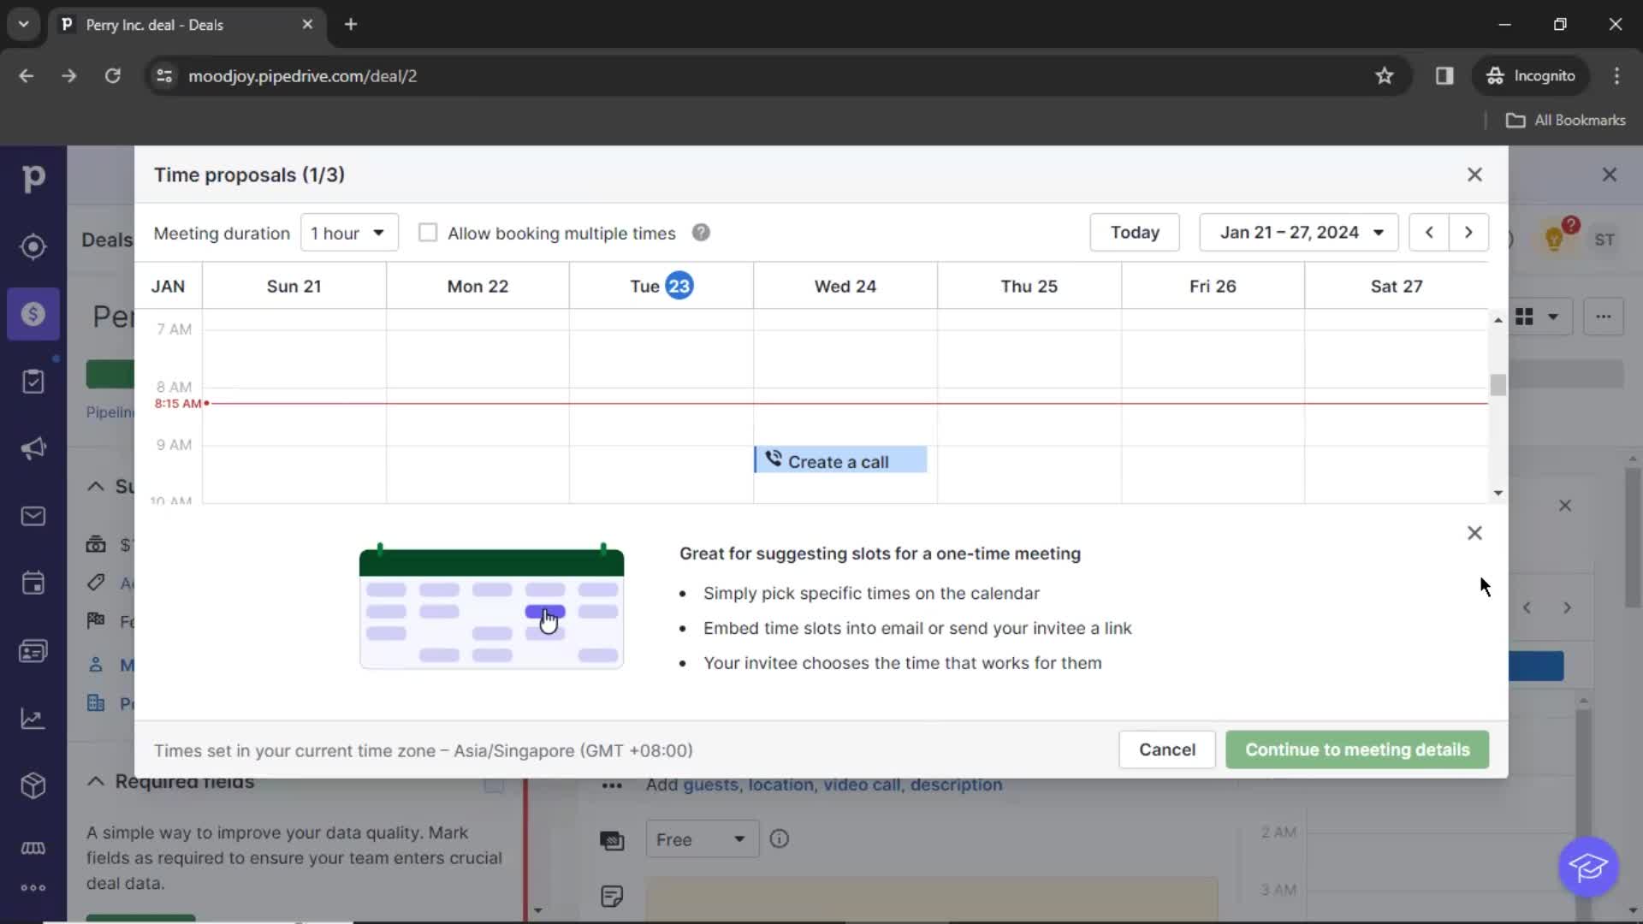The width and height of the screenshot is (1643, 924).
Task: Open the leads funnel icon in sidebar
Action: point(33,246)
